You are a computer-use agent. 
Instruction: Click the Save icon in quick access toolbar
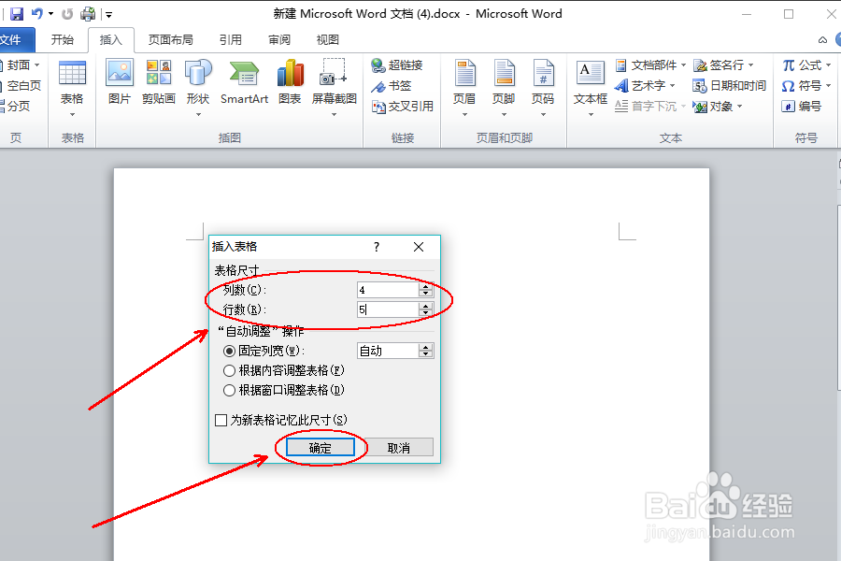click(x=17, y=14)
